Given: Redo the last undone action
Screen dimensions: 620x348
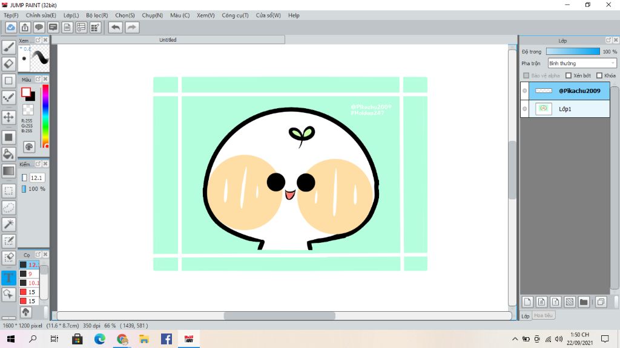Looking at the screenshot, I should point(132,27).
